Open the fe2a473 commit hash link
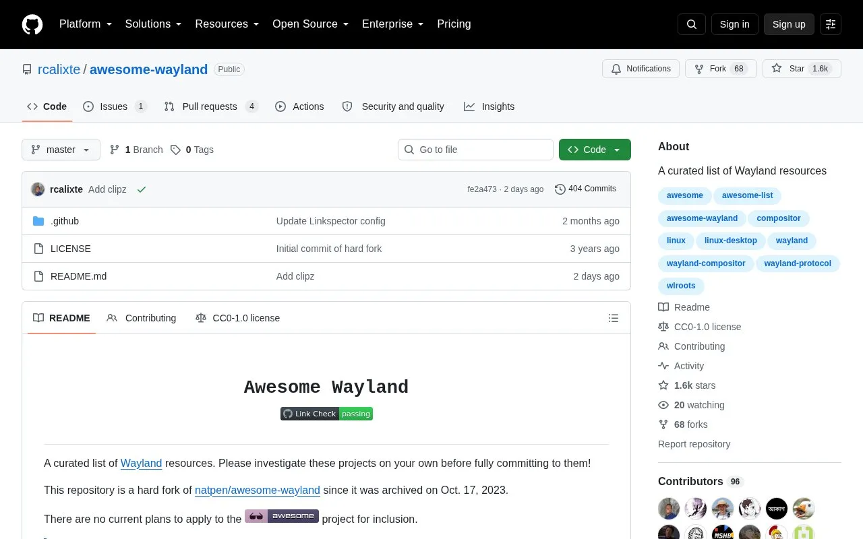The image size is (863, 539). [482, 189]
